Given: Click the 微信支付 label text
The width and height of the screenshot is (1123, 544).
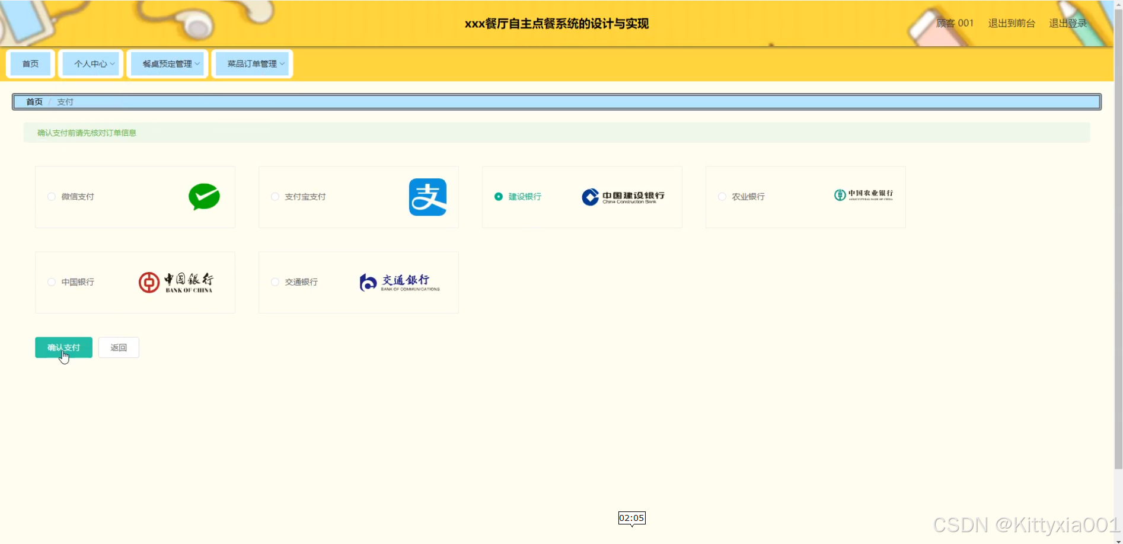Looking at the screenshot, I should (x=78, y=197).
